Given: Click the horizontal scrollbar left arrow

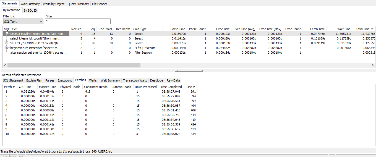Looking at the screenshot, I should 5,66.
